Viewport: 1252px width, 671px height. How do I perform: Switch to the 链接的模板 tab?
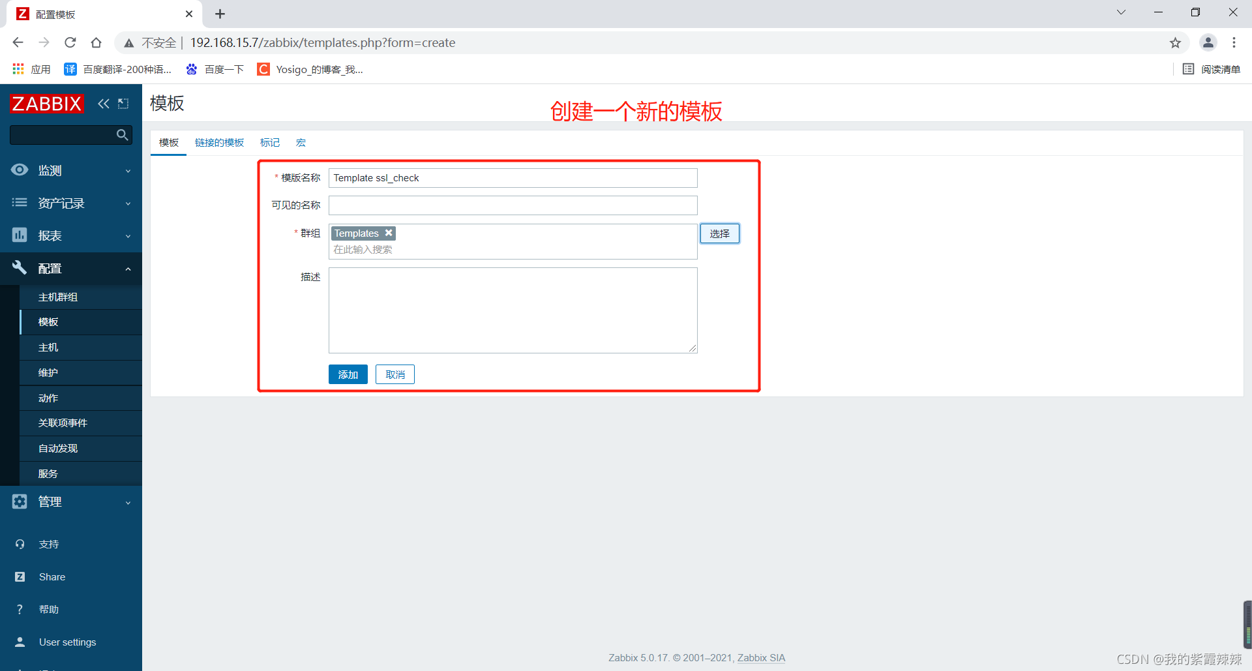click(x=219, y=143)
